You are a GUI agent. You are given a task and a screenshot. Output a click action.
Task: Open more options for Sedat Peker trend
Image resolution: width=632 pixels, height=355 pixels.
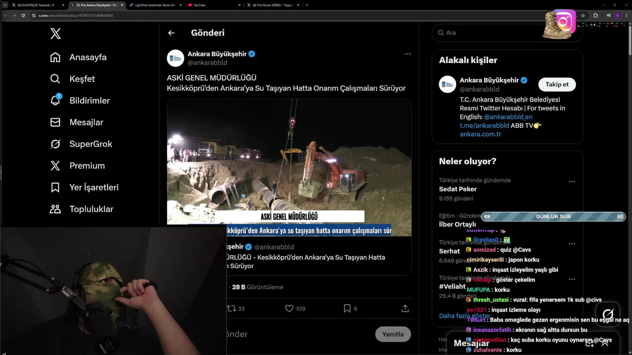click(572, 181)
